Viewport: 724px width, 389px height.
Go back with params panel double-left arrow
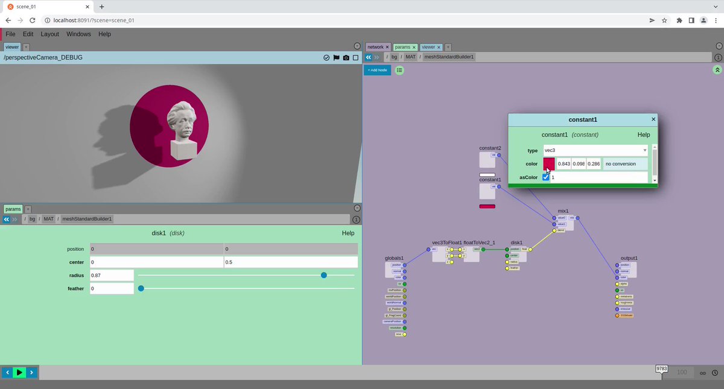click(x=7, y=219)
